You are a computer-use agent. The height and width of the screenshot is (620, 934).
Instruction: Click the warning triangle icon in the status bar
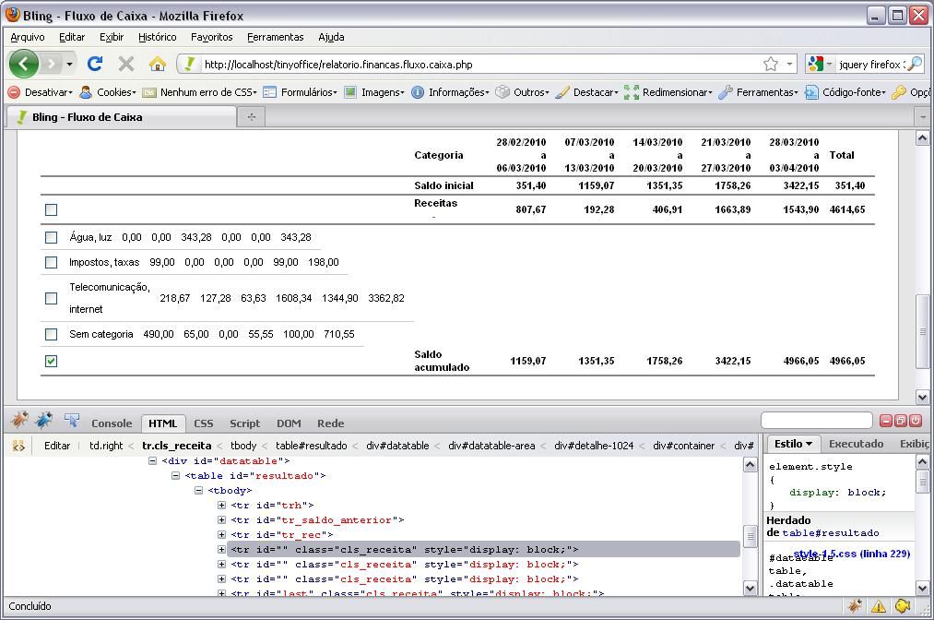pyautogui.click(x=879, y=606)
